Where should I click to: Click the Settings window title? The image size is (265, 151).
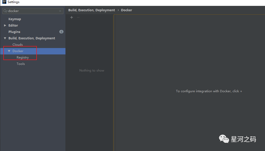(14, 2)
